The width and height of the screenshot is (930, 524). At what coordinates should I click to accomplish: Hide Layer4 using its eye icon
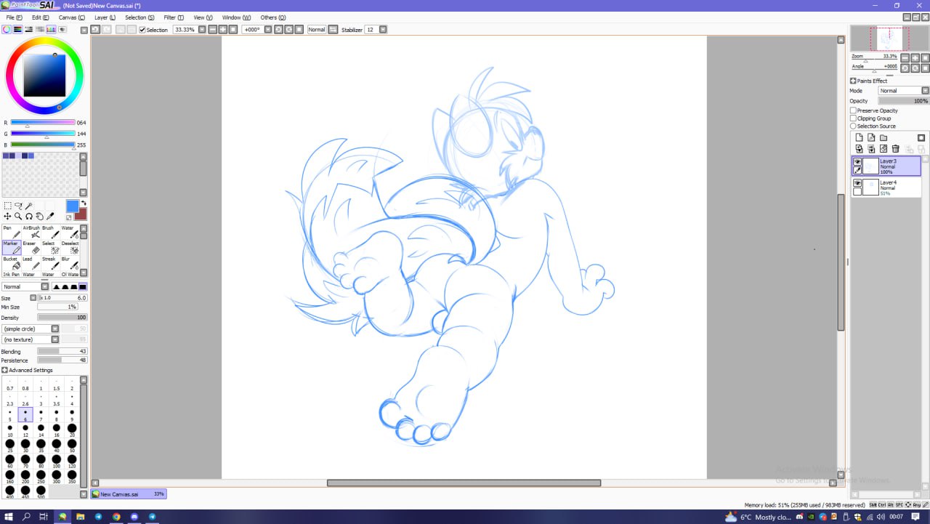[x=857, y=183]
